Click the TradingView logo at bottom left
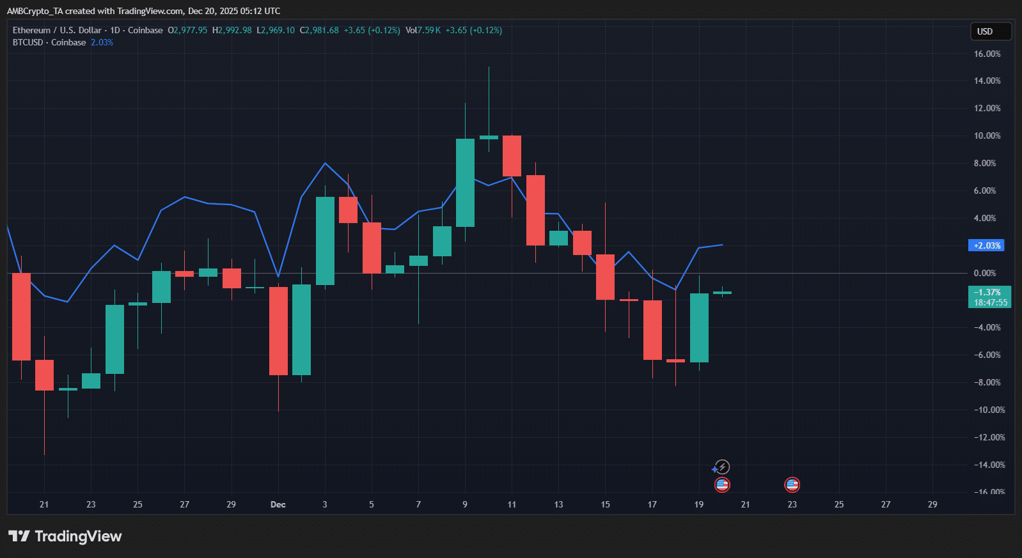The image size is (1022, 558). coord(65,536)
